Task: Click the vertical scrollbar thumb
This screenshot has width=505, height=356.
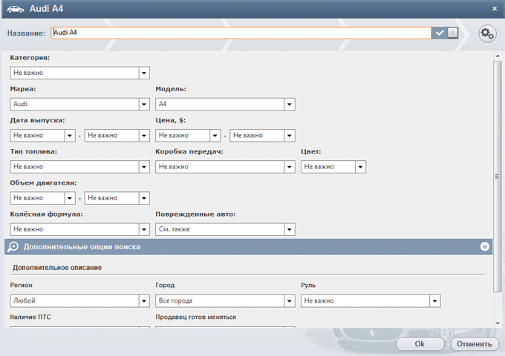Action: 498,177
